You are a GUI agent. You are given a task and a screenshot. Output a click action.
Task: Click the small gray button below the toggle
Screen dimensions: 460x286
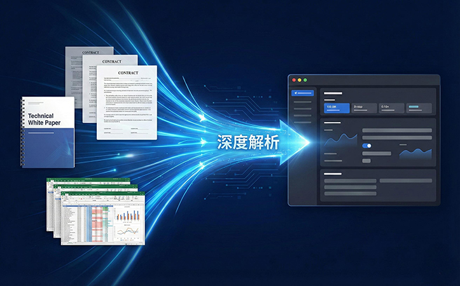click(366, 160)
